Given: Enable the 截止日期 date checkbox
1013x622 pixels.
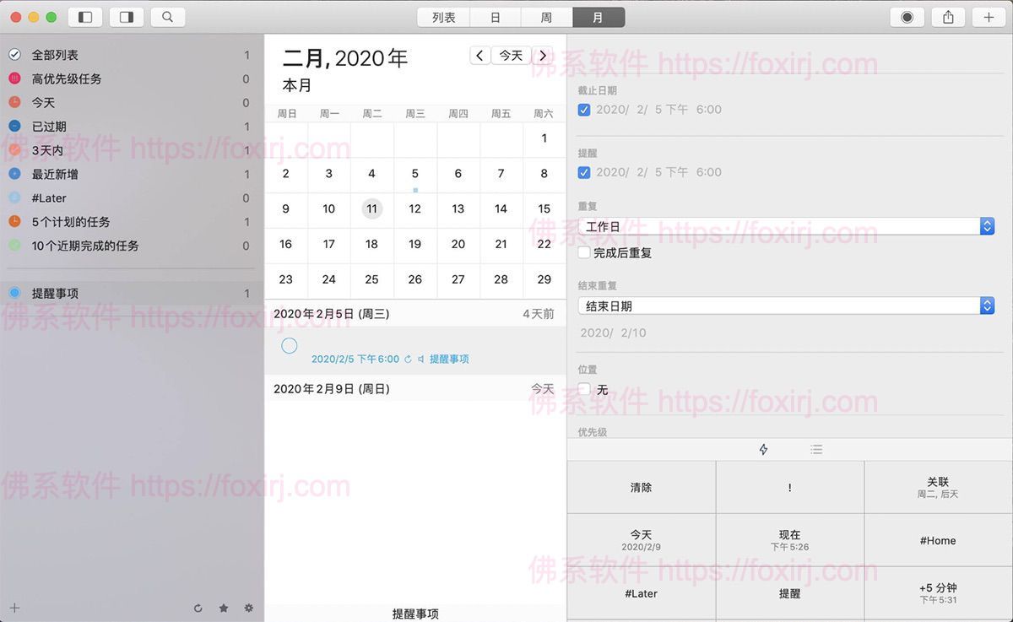Looking at the screenshot, I should (x=583, y=109).
